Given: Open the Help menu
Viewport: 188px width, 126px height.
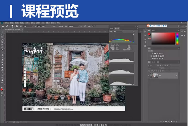Looking at the screenshot, I should (59, 23).
